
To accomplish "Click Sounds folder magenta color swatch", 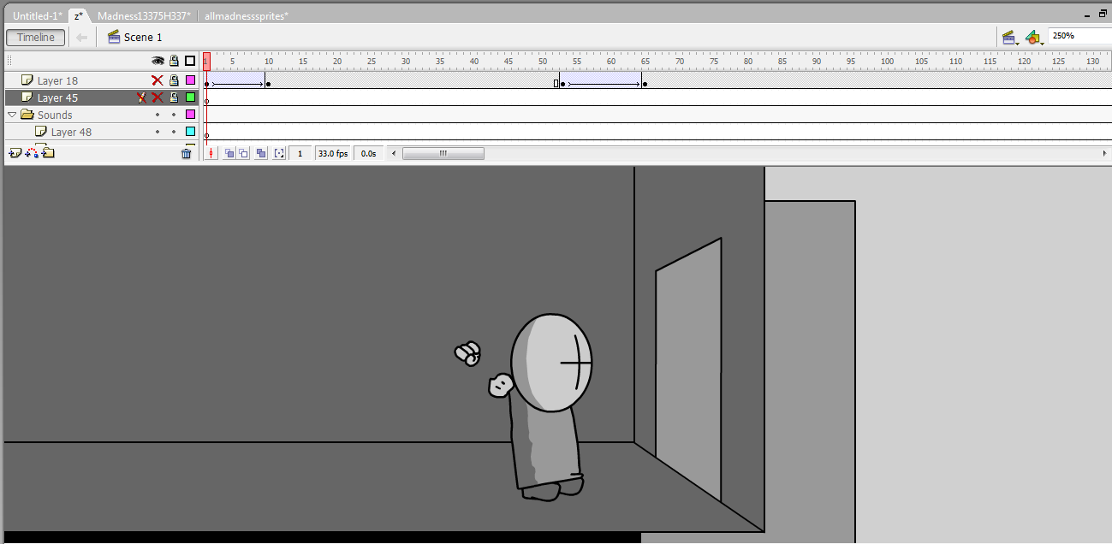I will coord(190,115).
